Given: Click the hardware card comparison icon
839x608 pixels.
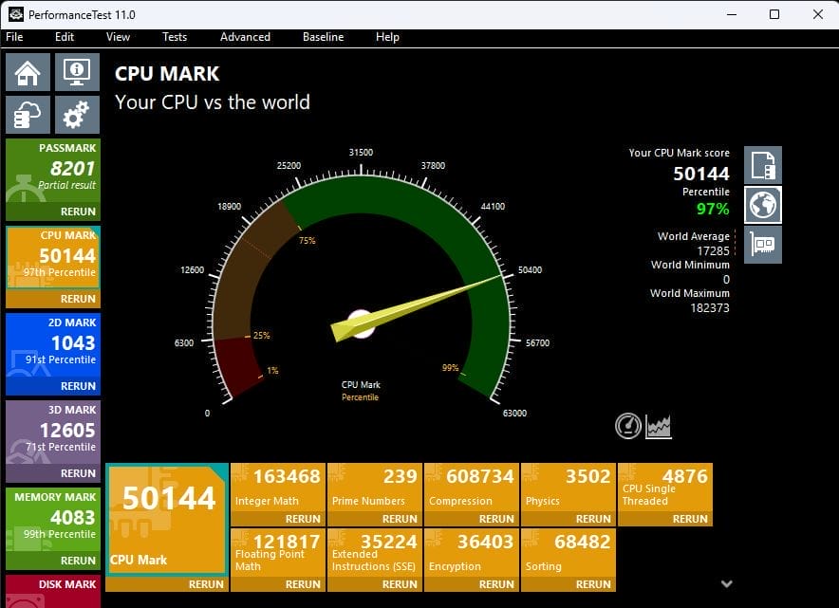Looking at the screenshot, I should tap(763, 245).
